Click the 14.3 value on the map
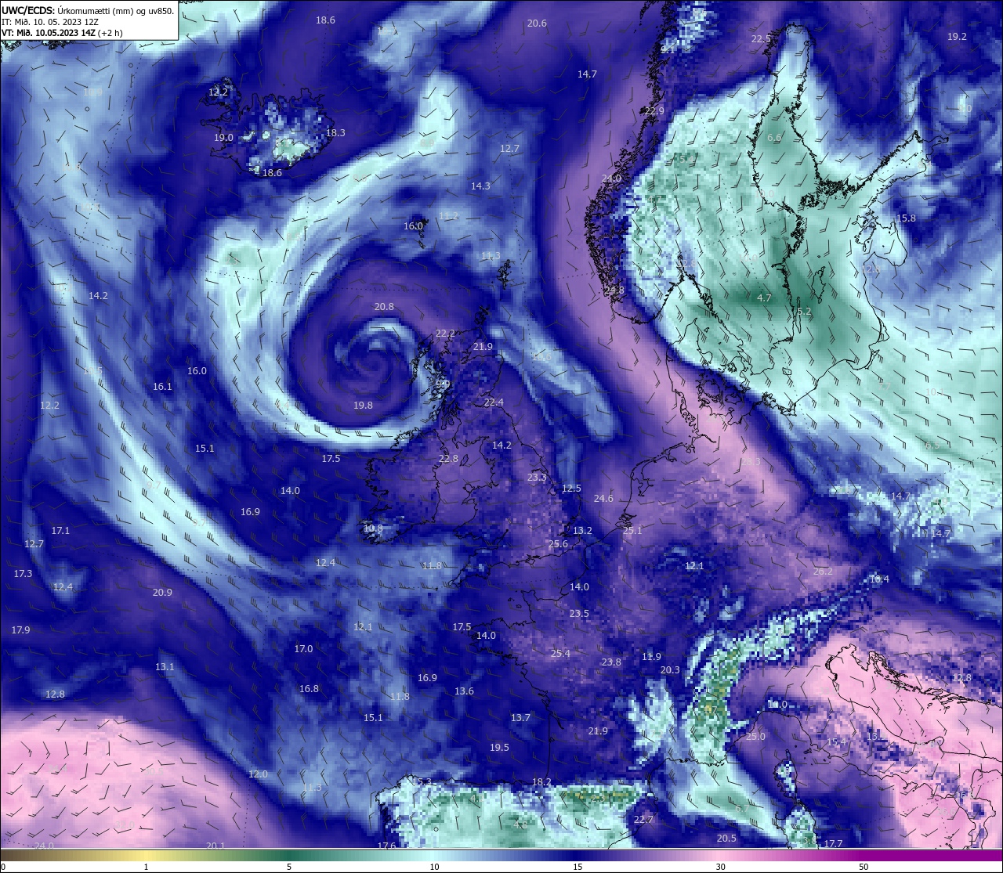The width and height of the screenshot is (1003, 873). [480, 186]
